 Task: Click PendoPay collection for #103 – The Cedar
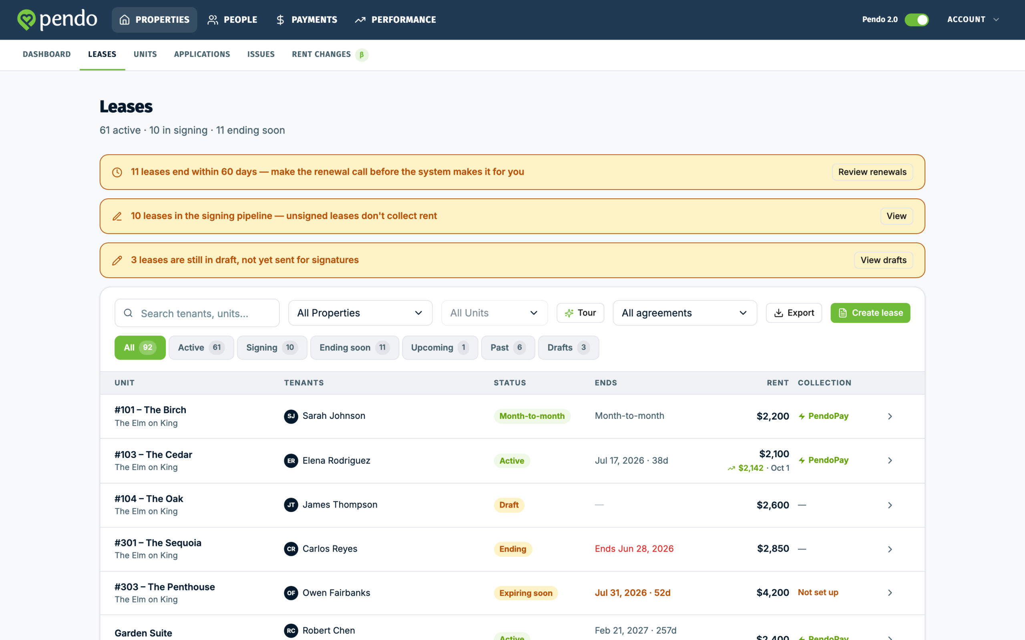click(x=823, y=460)
